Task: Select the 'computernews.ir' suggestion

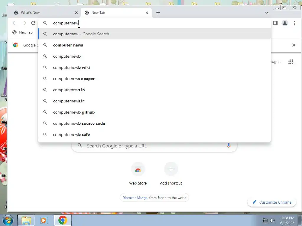Action: pos(154,101)
